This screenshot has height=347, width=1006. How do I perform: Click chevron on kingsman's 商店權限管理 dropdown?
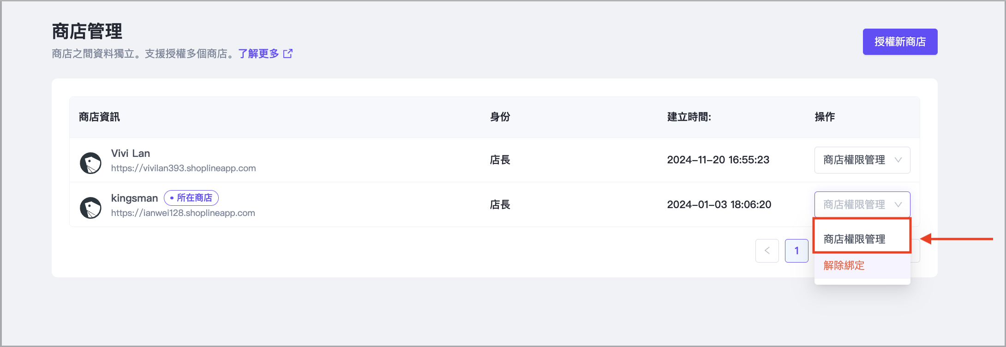click(x=898, y=204)
